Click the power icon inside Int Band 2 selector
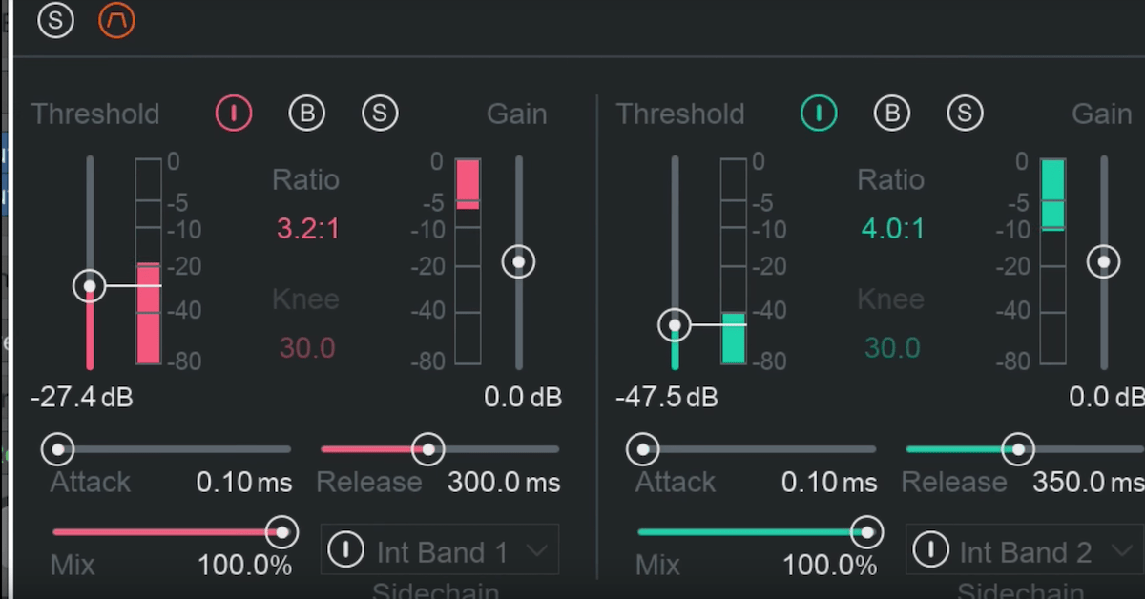This screenshot has width=1145, height=599. point(930,549)
